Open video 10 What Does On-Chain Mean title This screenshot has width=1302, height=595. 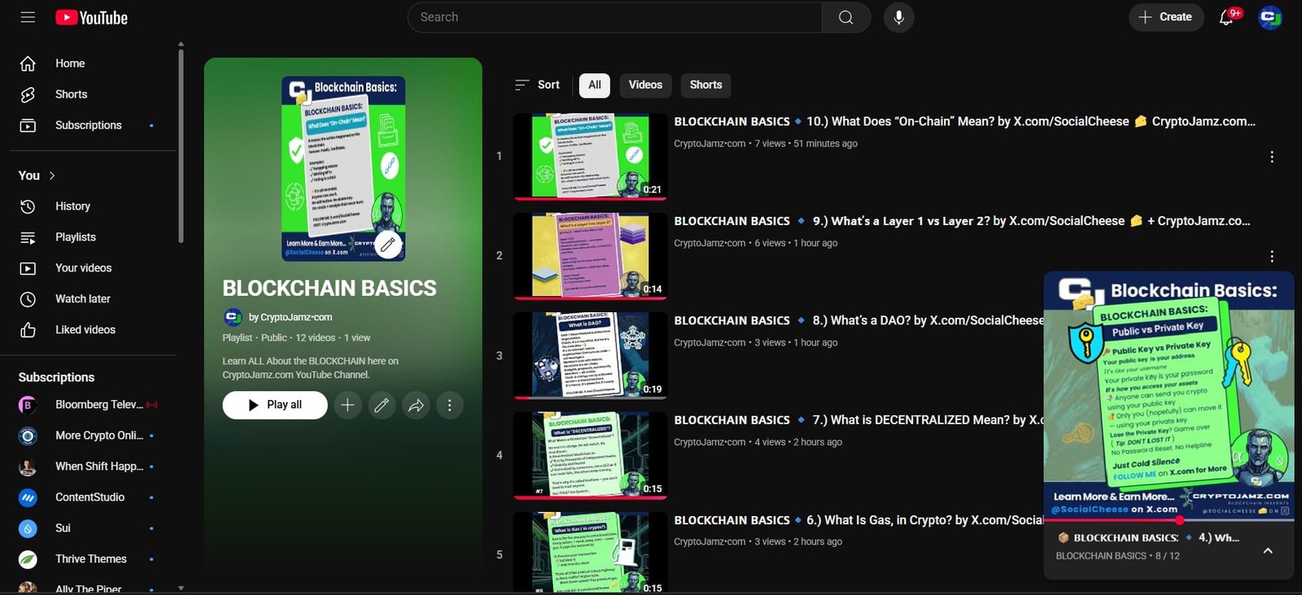[964, 121]
